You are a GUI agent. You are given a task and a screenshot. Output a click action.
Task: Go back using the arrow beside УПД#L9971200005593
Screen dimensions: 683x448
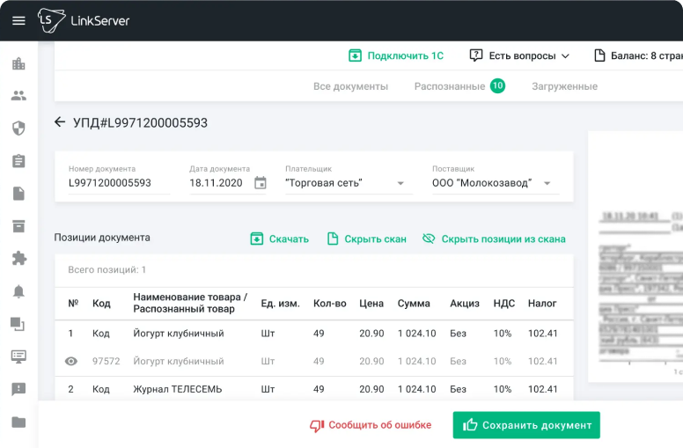point(60,122)
